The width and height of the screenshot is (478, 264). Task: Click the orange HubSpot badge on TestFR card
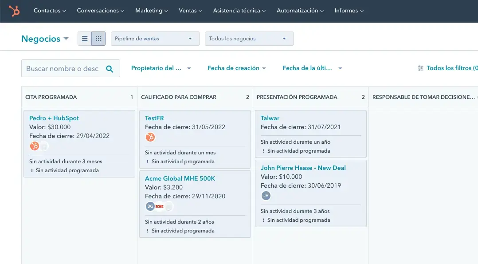coord(150,138)
